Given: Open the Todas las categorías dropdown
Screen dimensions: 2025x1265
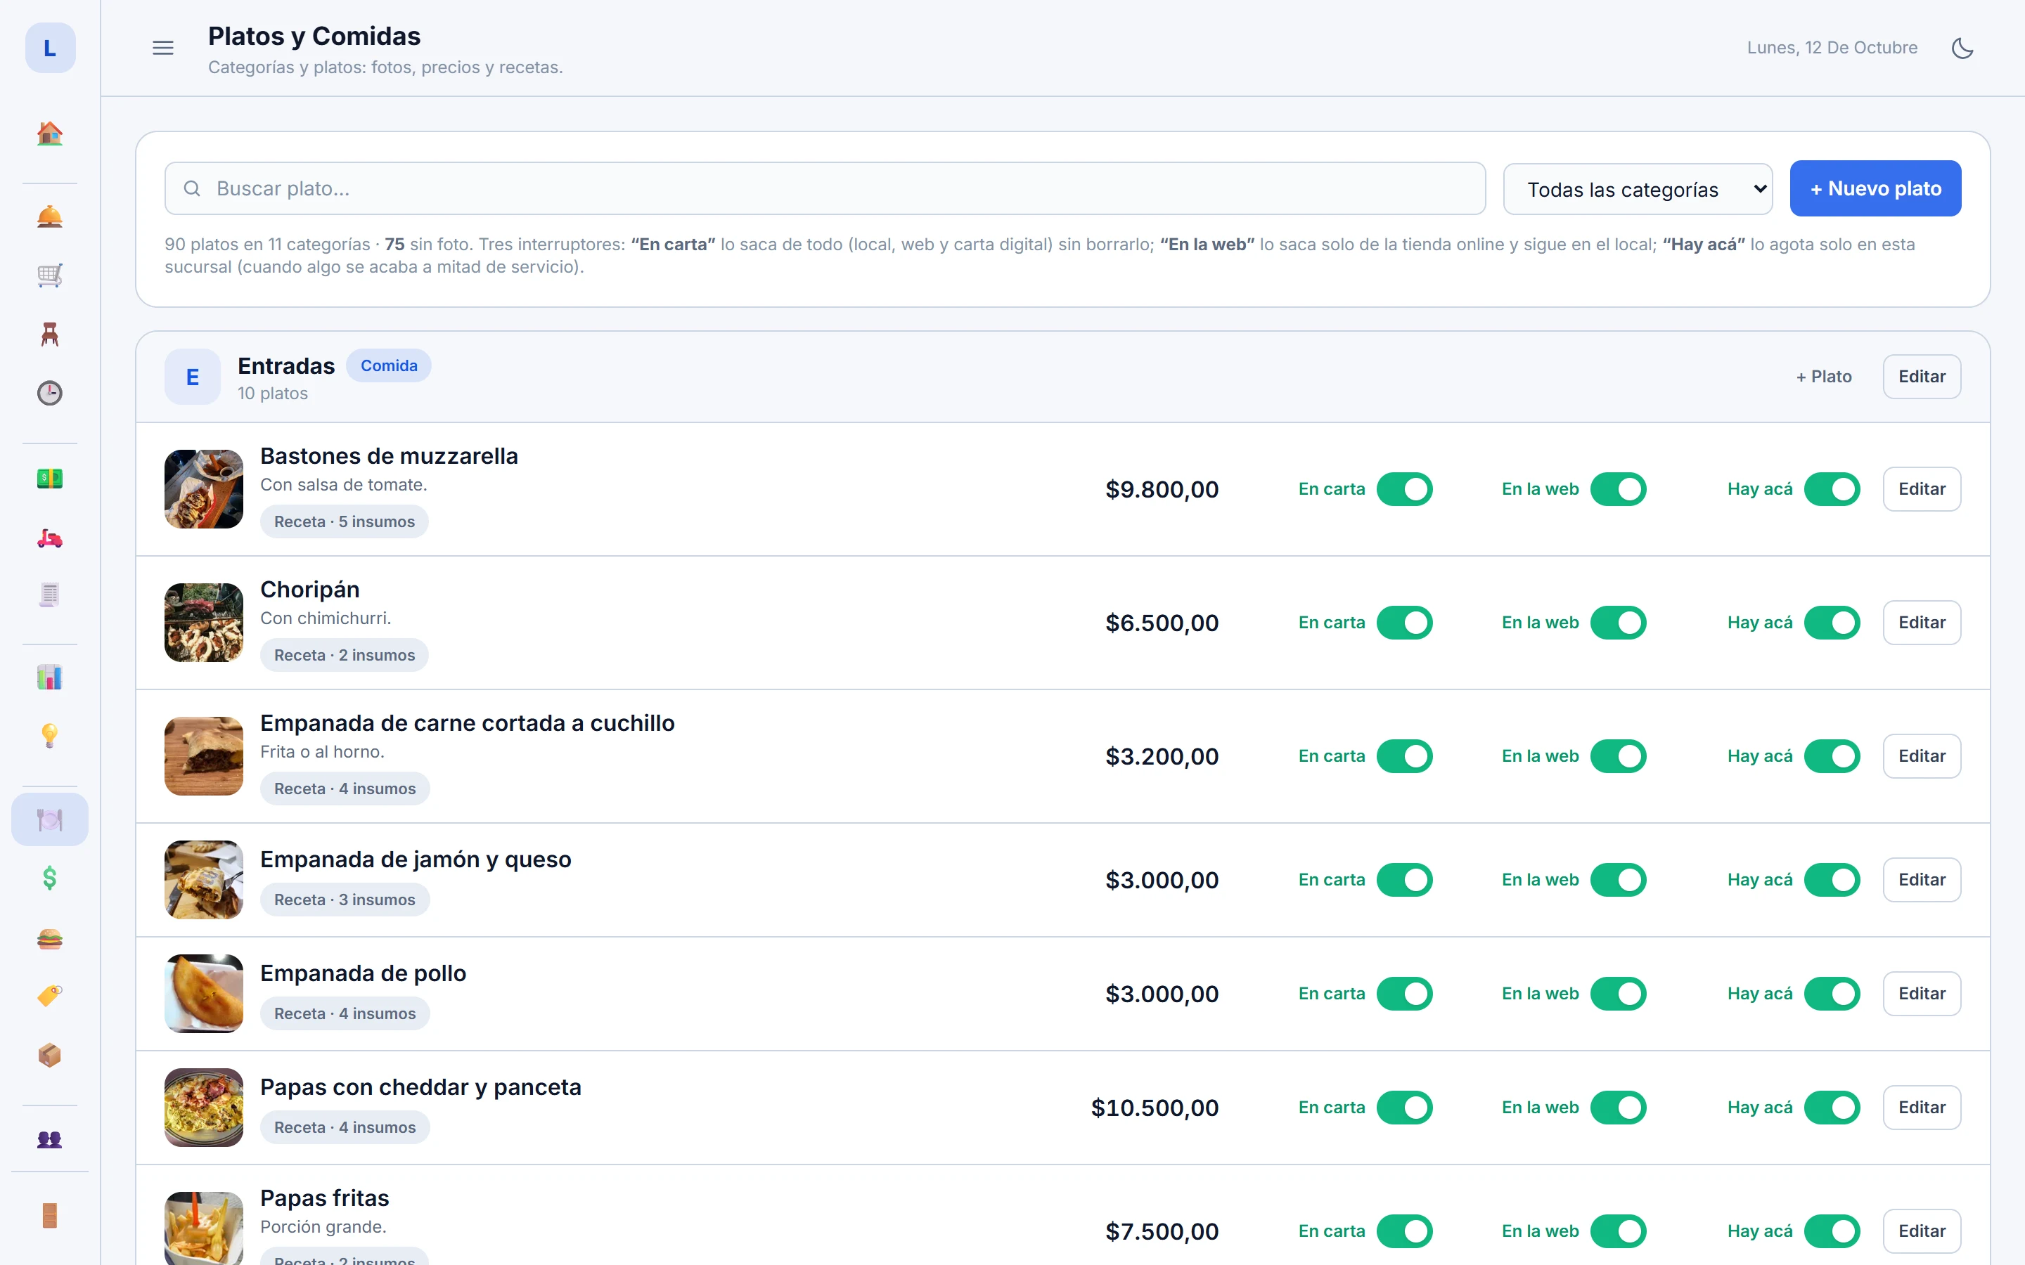Looking at the screenshot, I should (1638, 189).
